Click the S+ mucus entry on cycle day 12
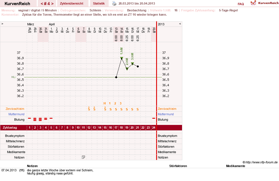Screen dimensions: 279x181 (x=89, y=108)
